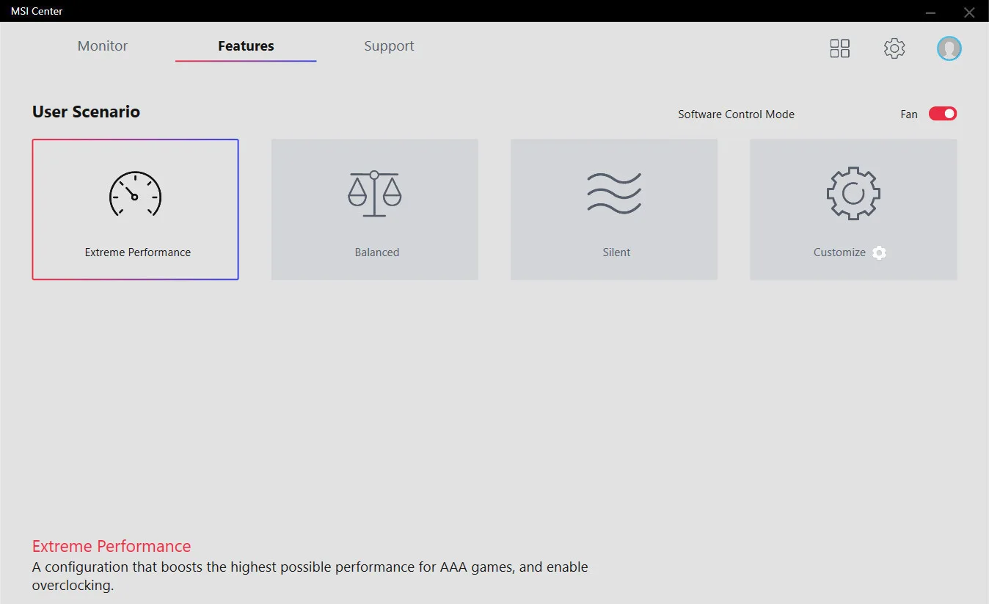
Task: Go to the Support tab
Action: pyautogui.click(x=389, y=46)
